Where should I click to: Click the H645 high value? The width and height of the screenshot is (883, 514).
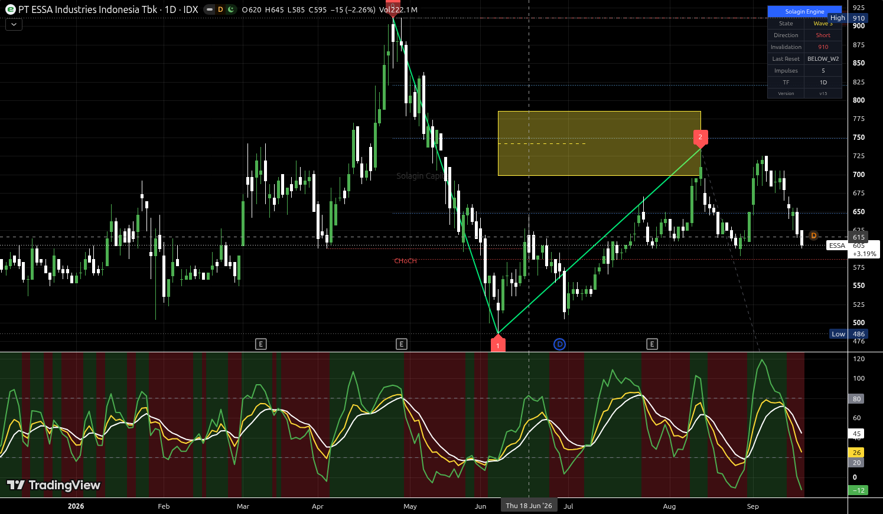point(275,9)
